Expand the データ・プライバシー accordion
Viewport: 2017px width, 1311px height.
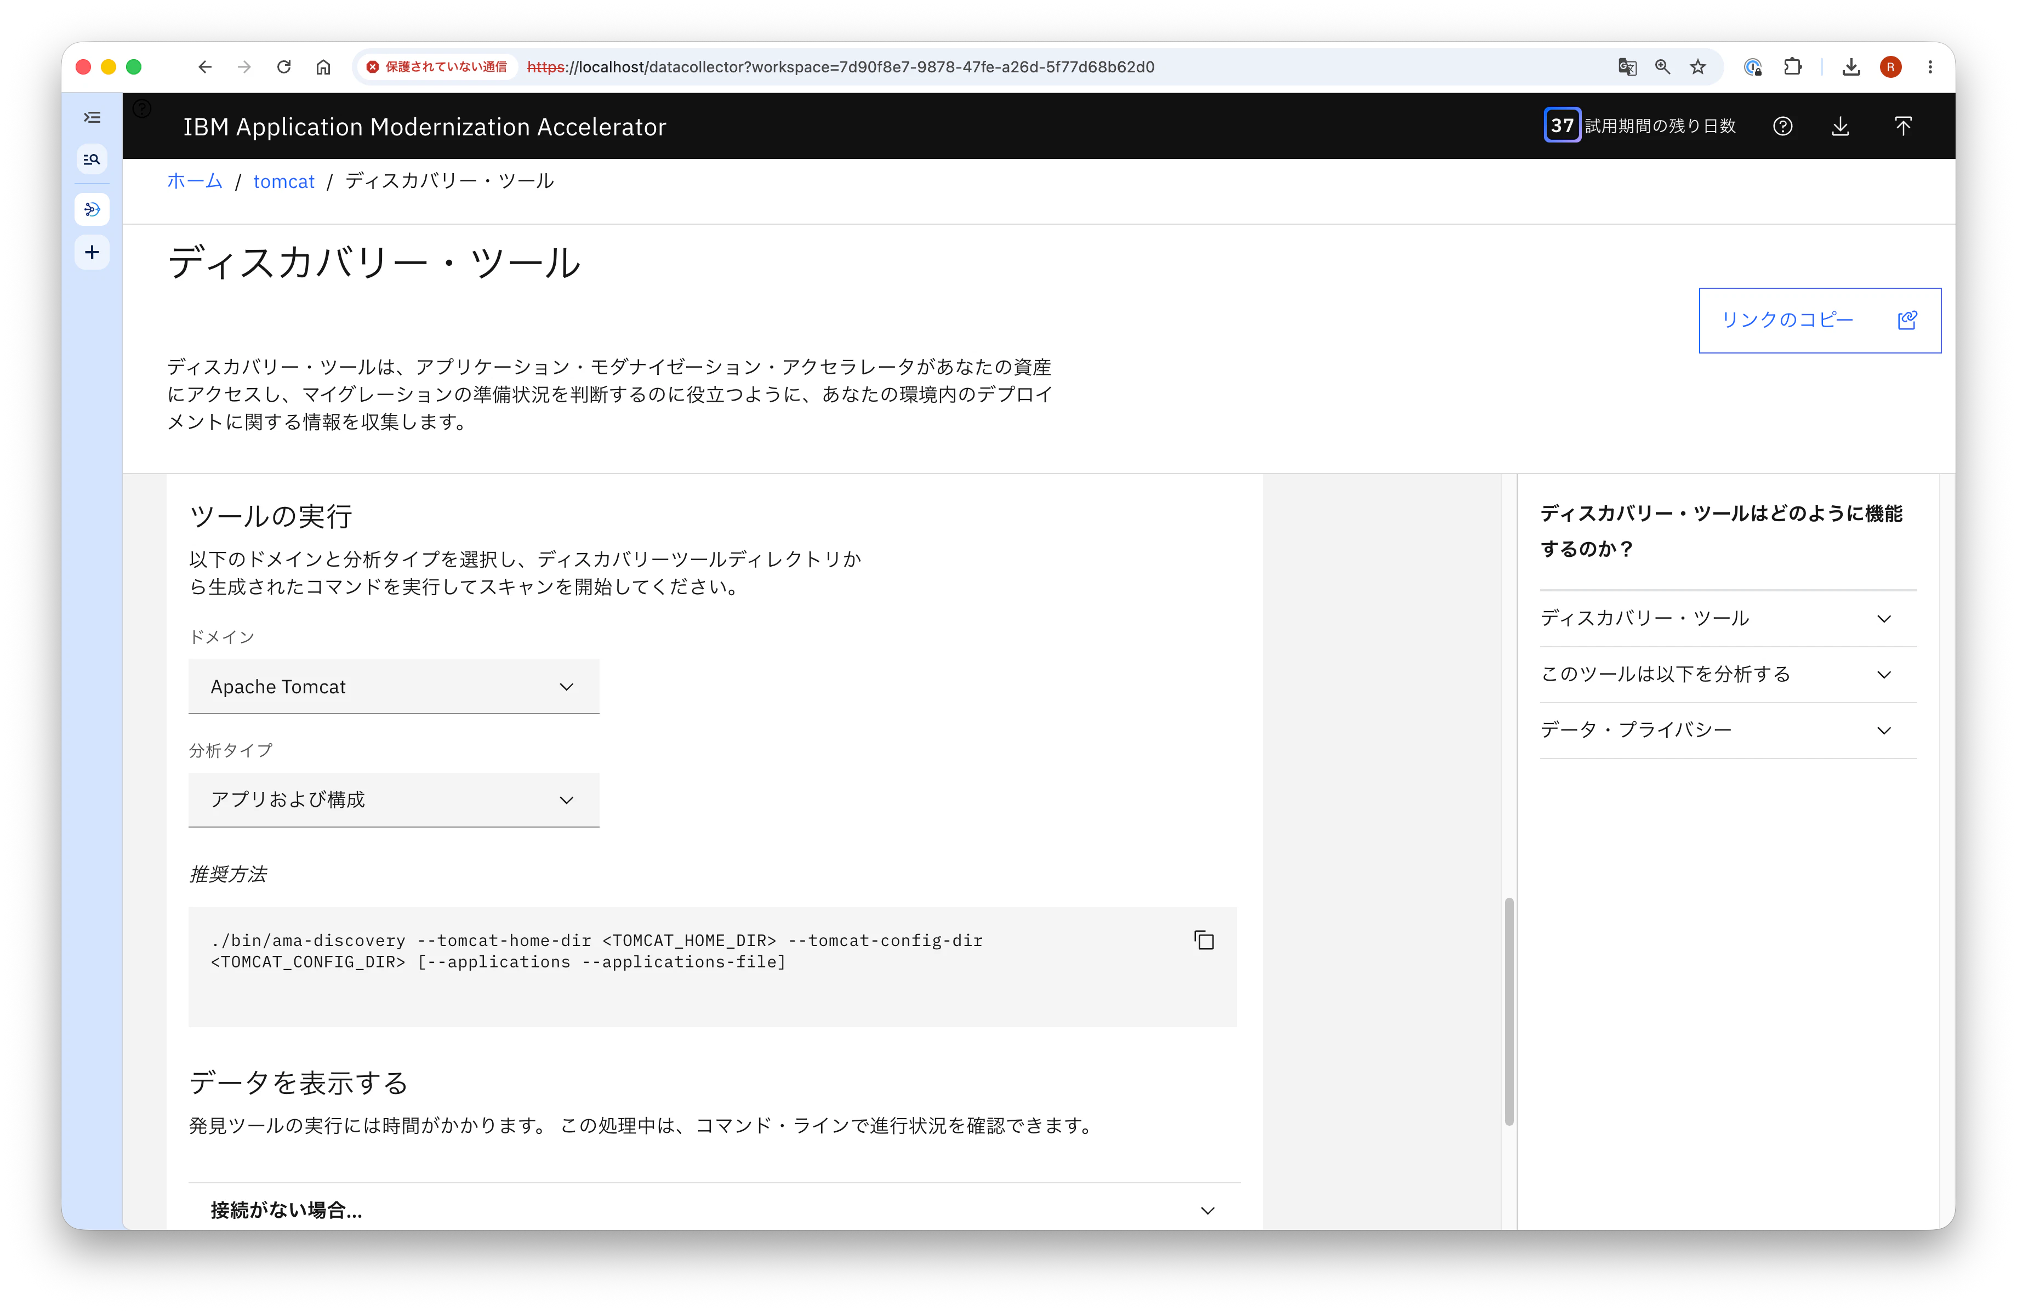[x=1727, y=731]
